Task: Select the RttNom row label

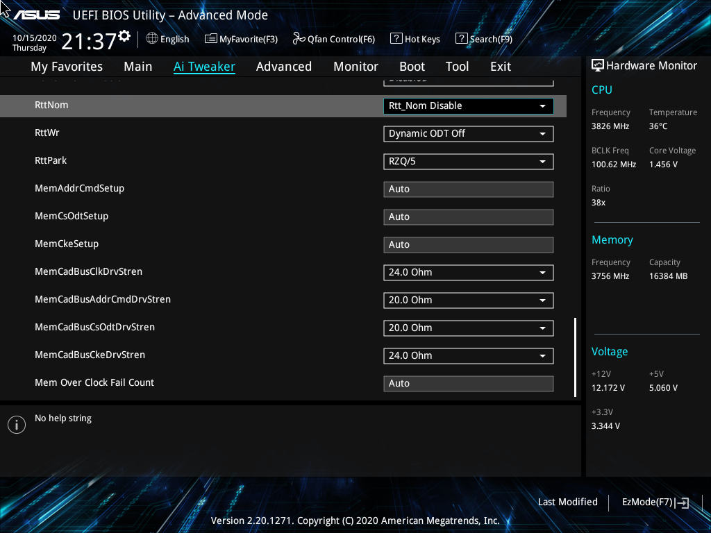Action: 51,105
